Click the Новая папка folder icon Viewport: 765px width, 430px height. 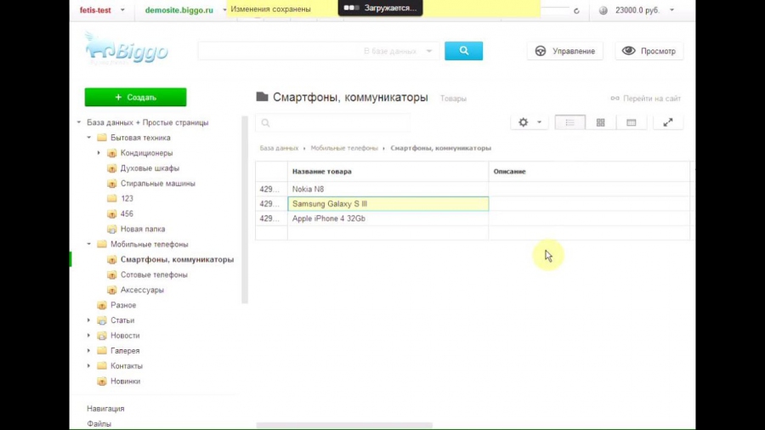click(111, 229)
